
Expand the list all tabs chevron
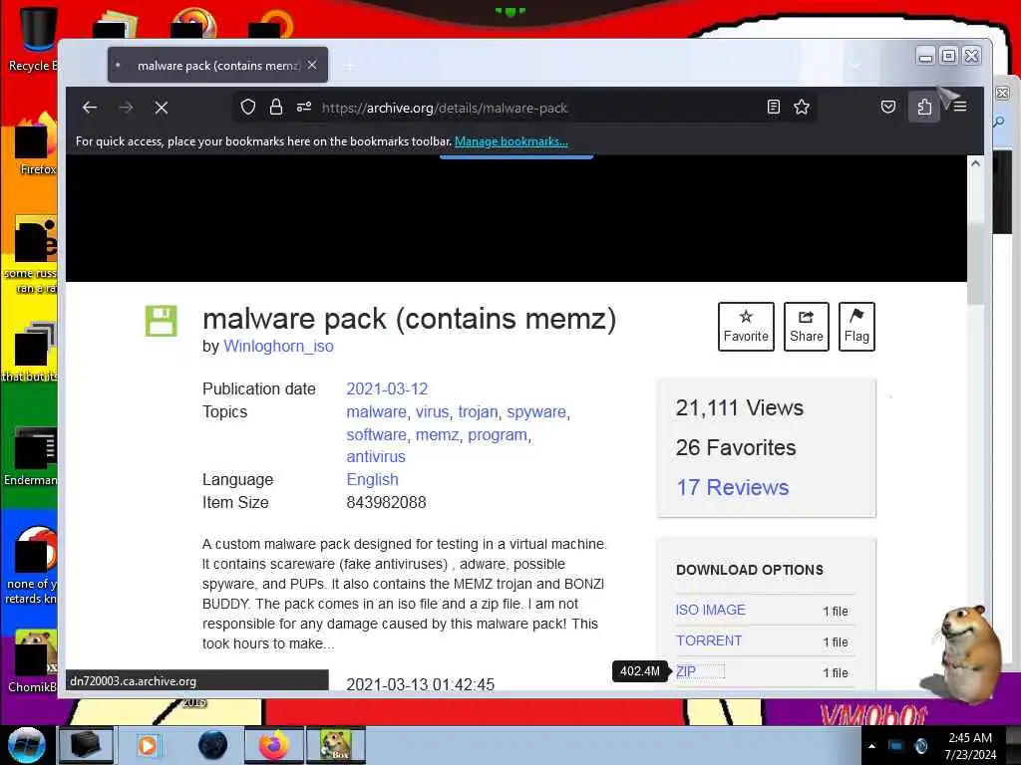[854, 65]
